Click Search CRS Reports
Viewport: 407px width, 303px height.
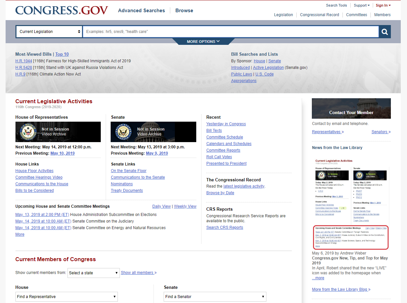click(225, 227)
